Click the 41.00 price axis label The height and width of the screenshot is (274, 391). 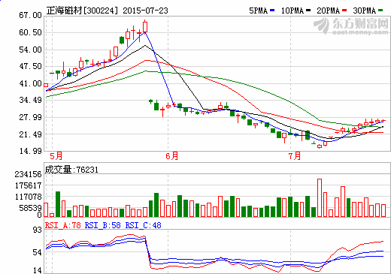30,83
